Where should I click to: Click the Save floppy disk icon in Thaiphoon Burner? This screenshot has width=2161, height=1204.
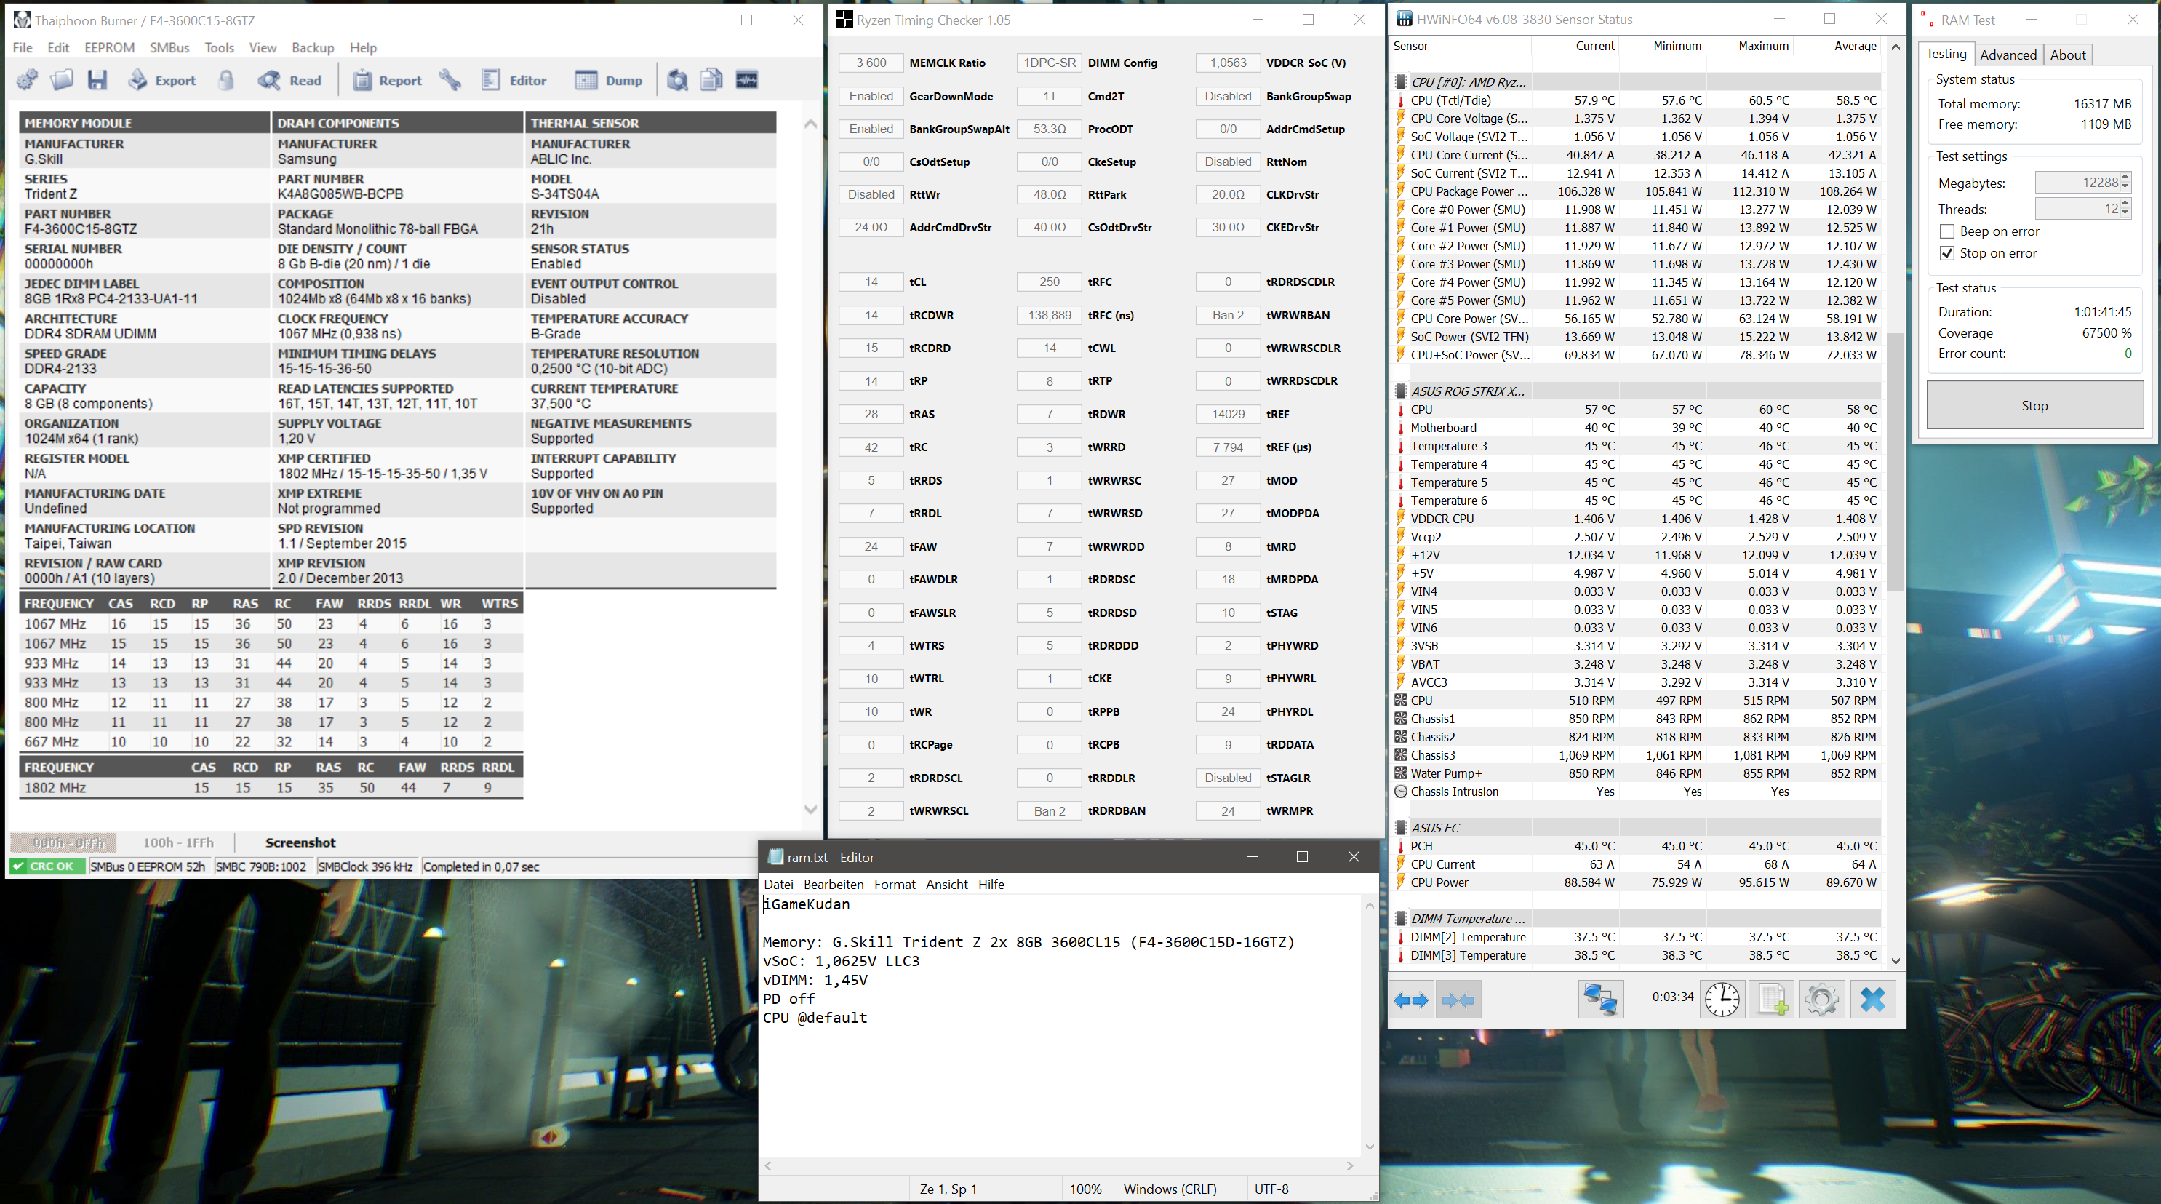point(97,81)
